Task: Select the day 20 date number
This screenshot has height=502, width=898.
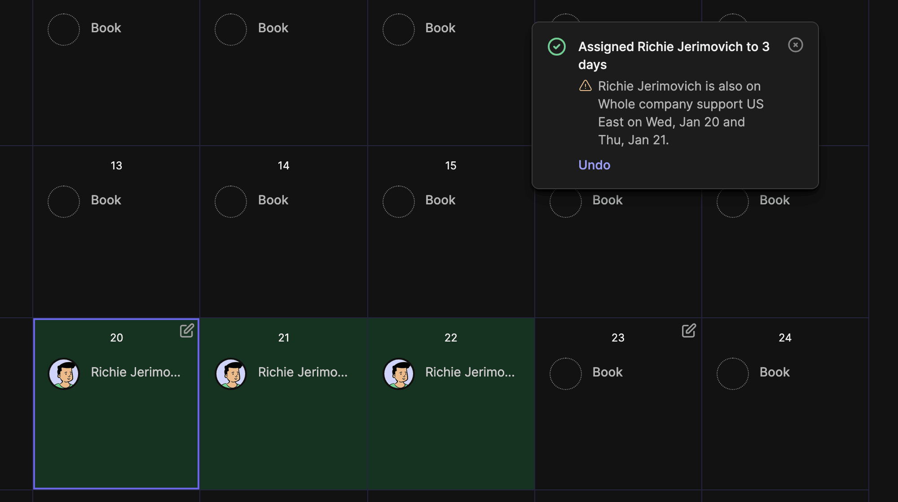Action: [x=116, y=338]
